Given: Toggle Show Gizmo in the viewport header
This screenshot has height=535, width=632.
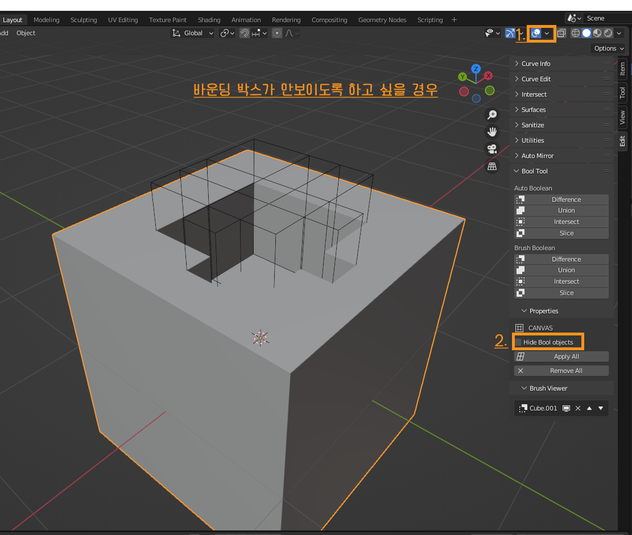Looking at the screenshot, I should click(509, 32).
